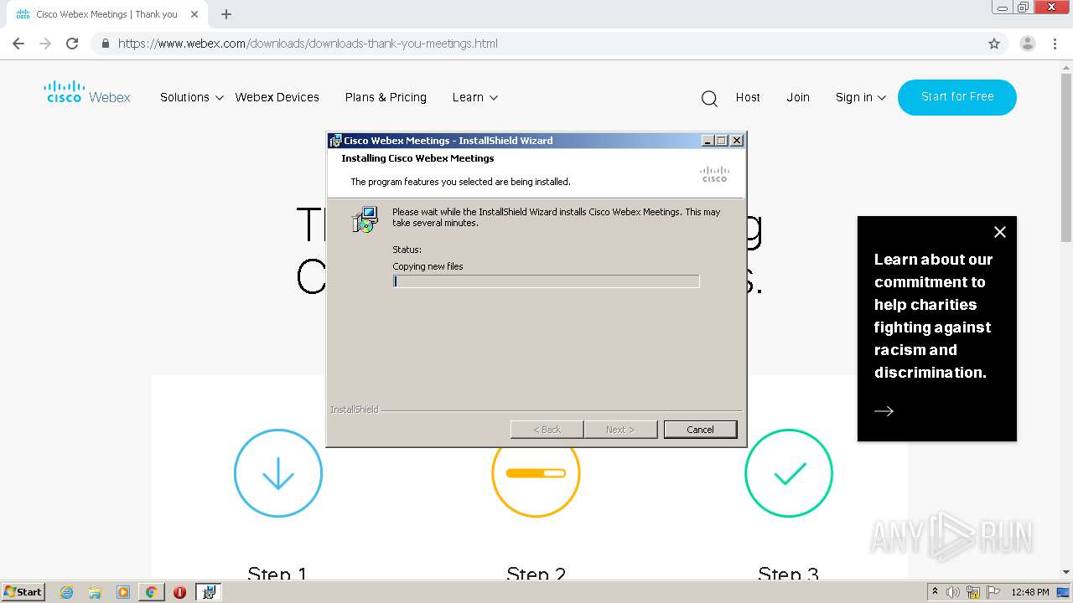Click the address bar URL
This screenshot has width=1073, height=603.
click(x=308, y=44)
